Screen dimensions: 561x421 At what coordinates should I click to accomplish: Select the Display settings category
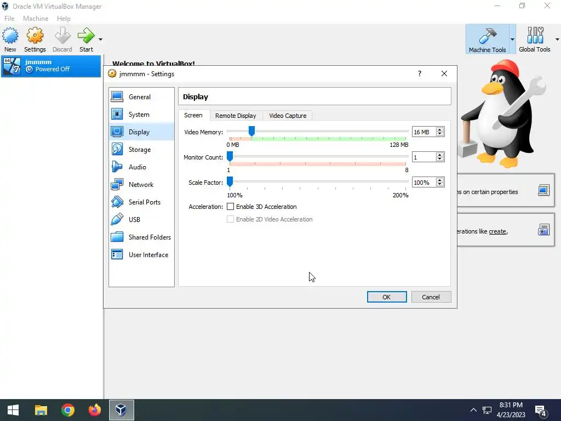(142, 132)
